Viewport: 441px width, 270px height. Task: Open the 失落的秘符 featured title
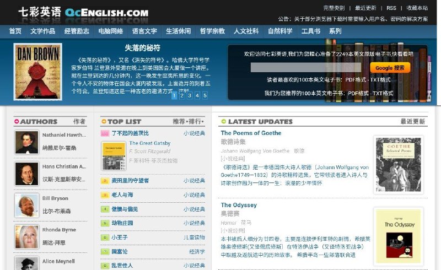[x=142, y=48]
